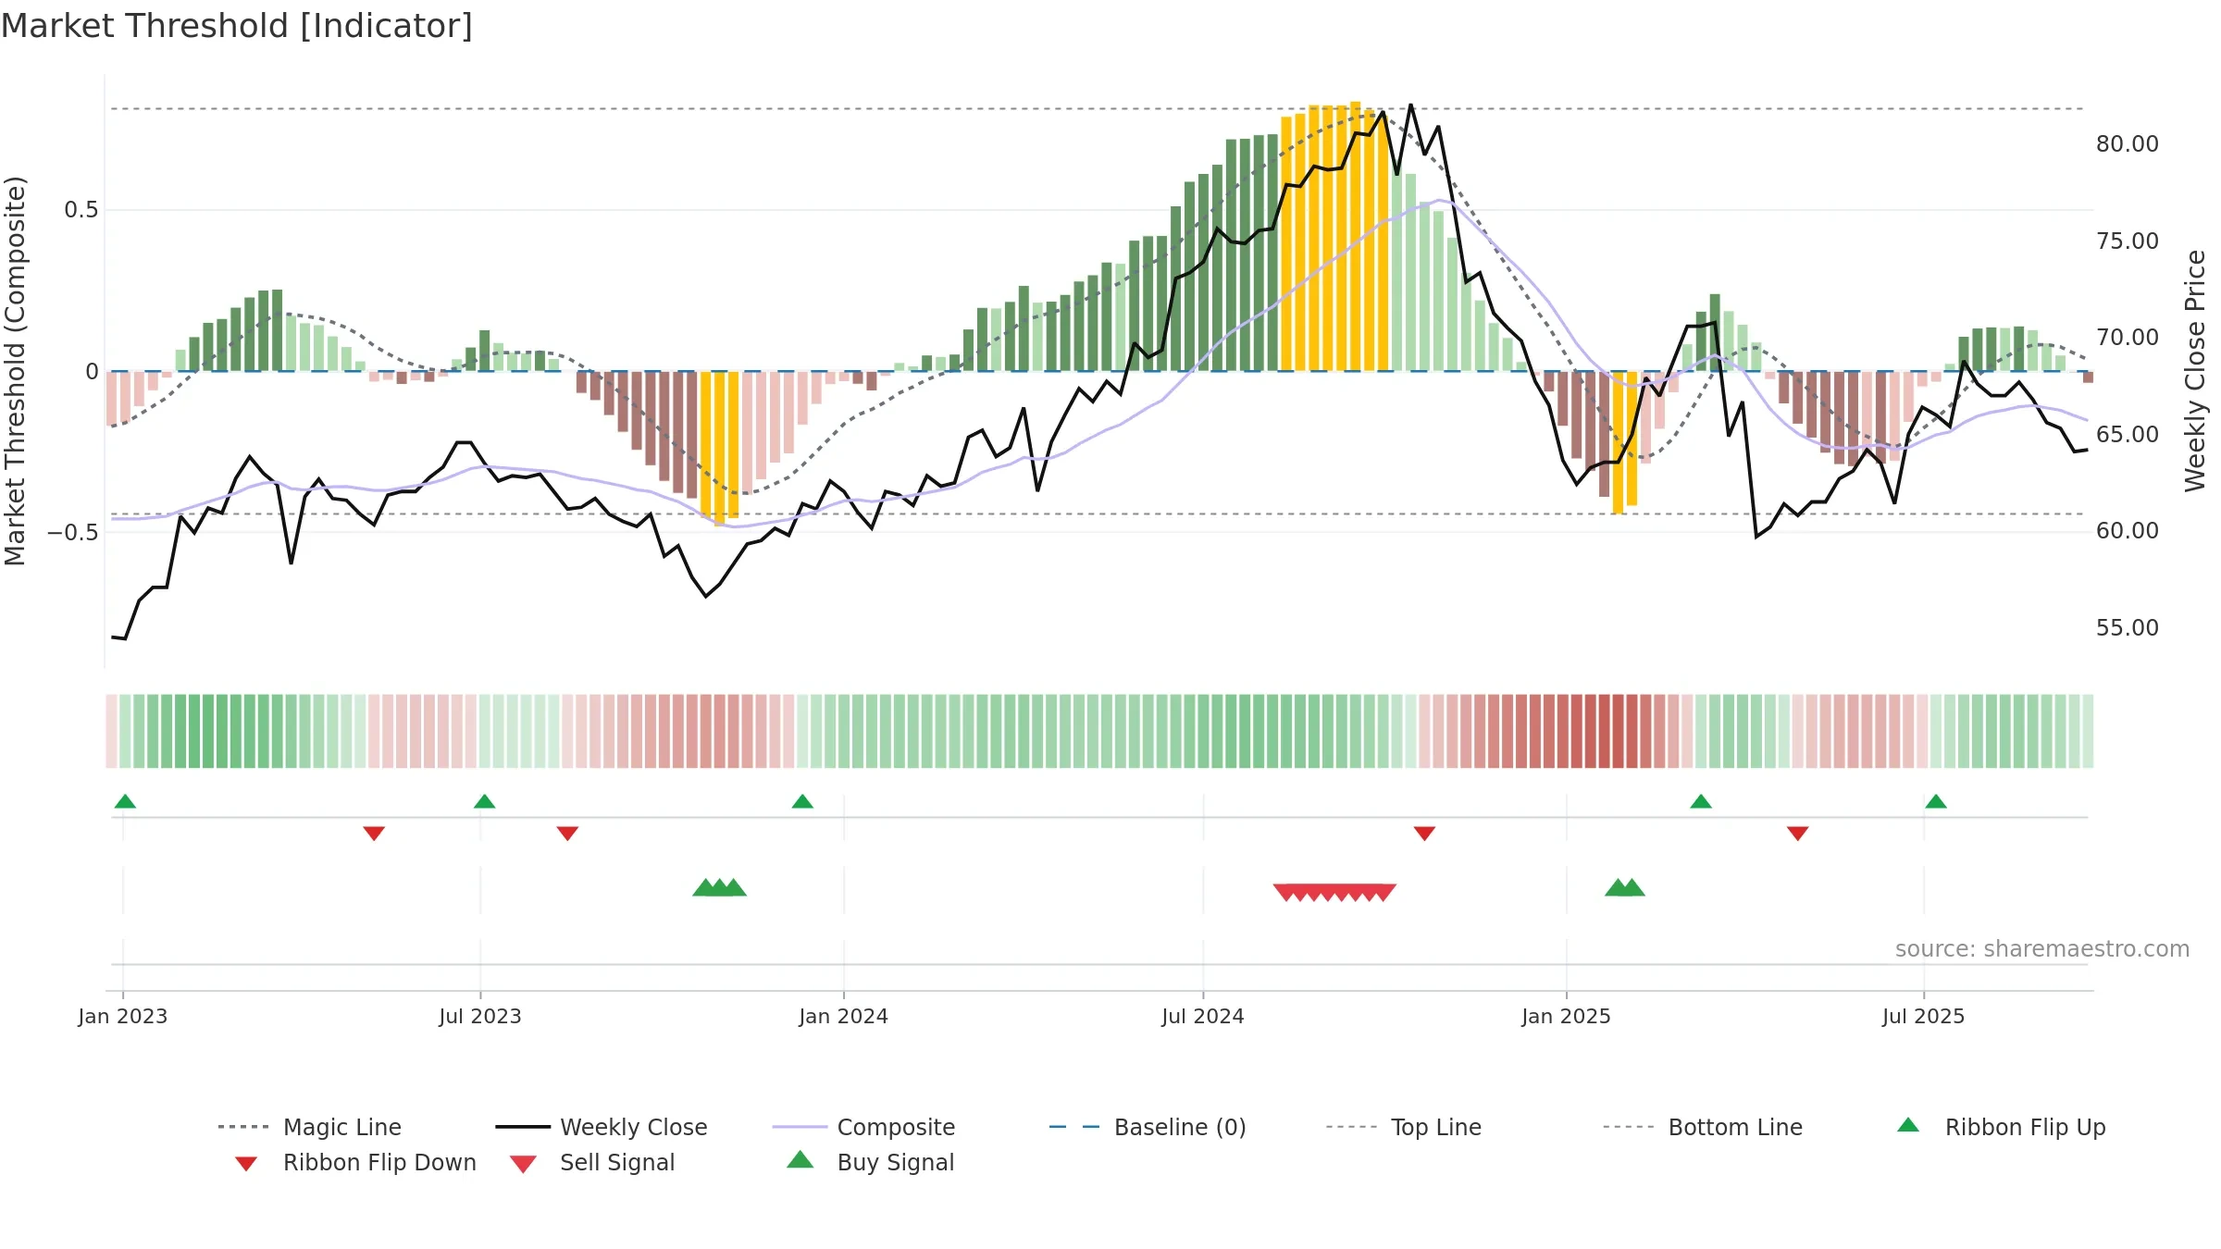
Task: Click red Ribbon Flip Down marker between Jul 2024 and Jan 2025
Action: 1424,834
